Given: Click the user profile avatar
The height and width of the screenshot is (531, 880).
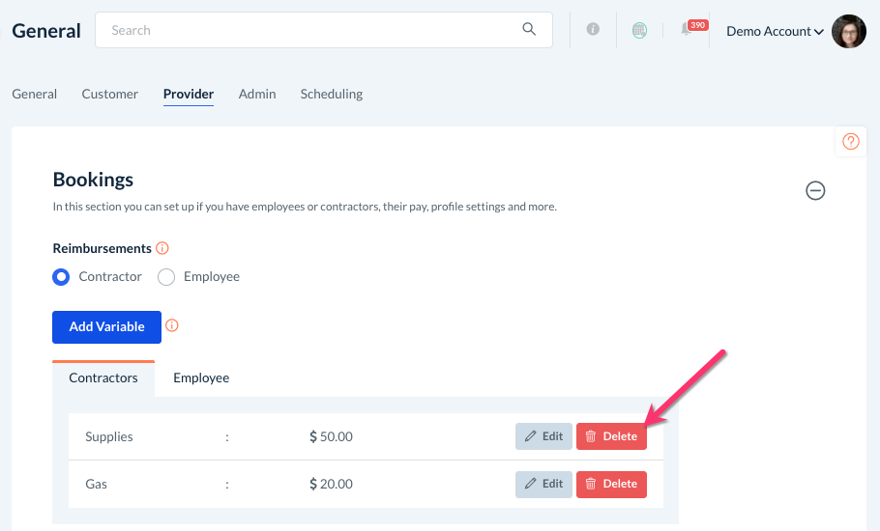Looking at the screenshot, I should point(848,31).
